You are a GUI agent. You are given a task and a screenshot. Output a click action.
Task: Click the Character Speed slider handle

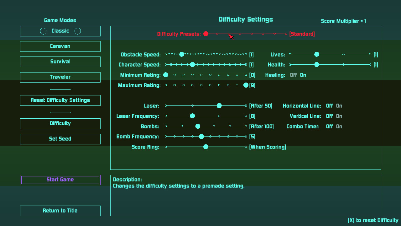pyautogui.click(x=192, y=65)
